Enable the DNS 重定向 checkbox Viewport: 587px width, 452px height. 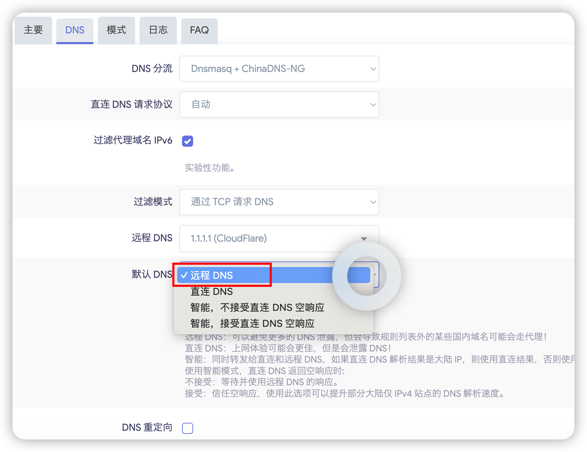tap(188, 428)
